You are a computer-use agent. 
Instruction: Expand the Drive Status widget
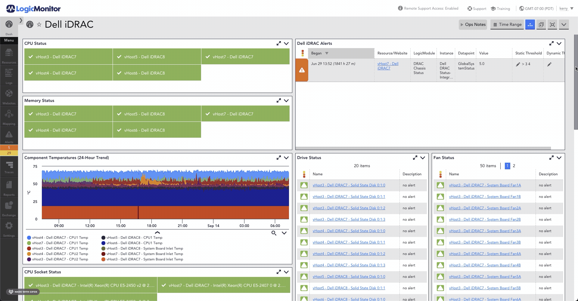tap(415, 158)
